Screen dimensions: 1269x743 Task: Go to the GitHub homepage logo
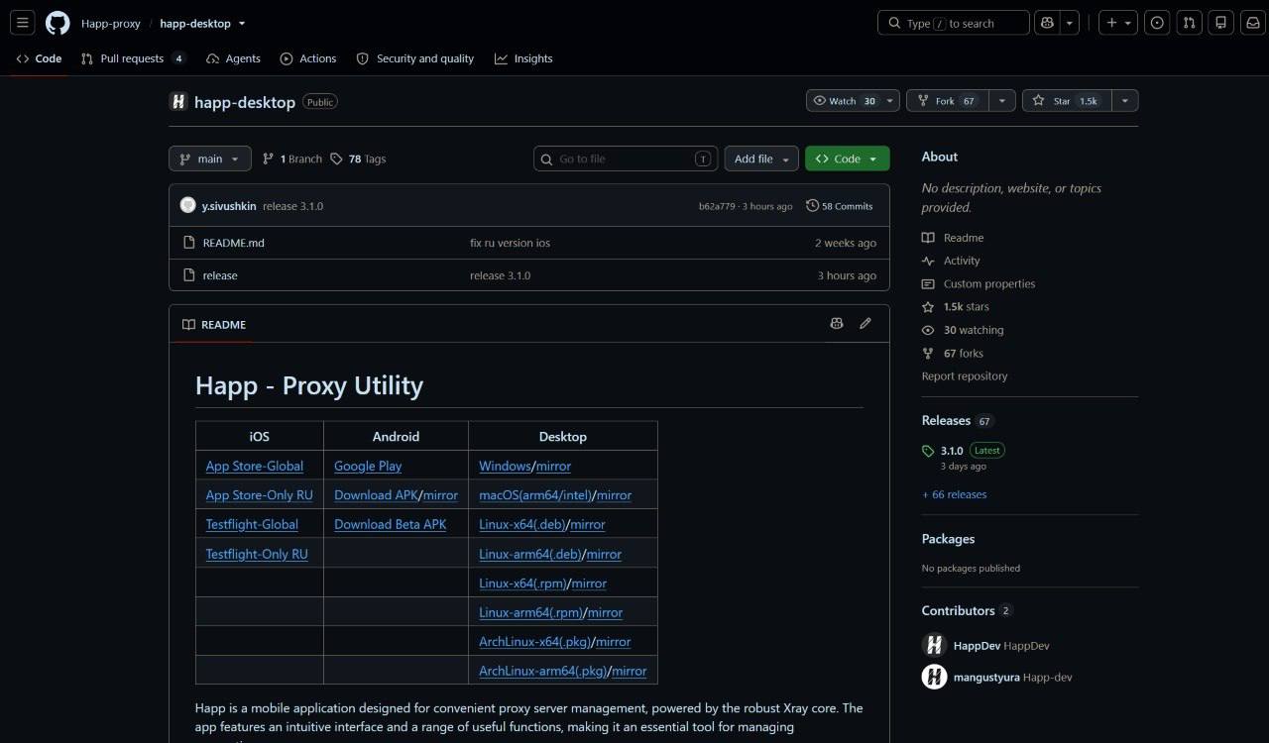[58, 23]
